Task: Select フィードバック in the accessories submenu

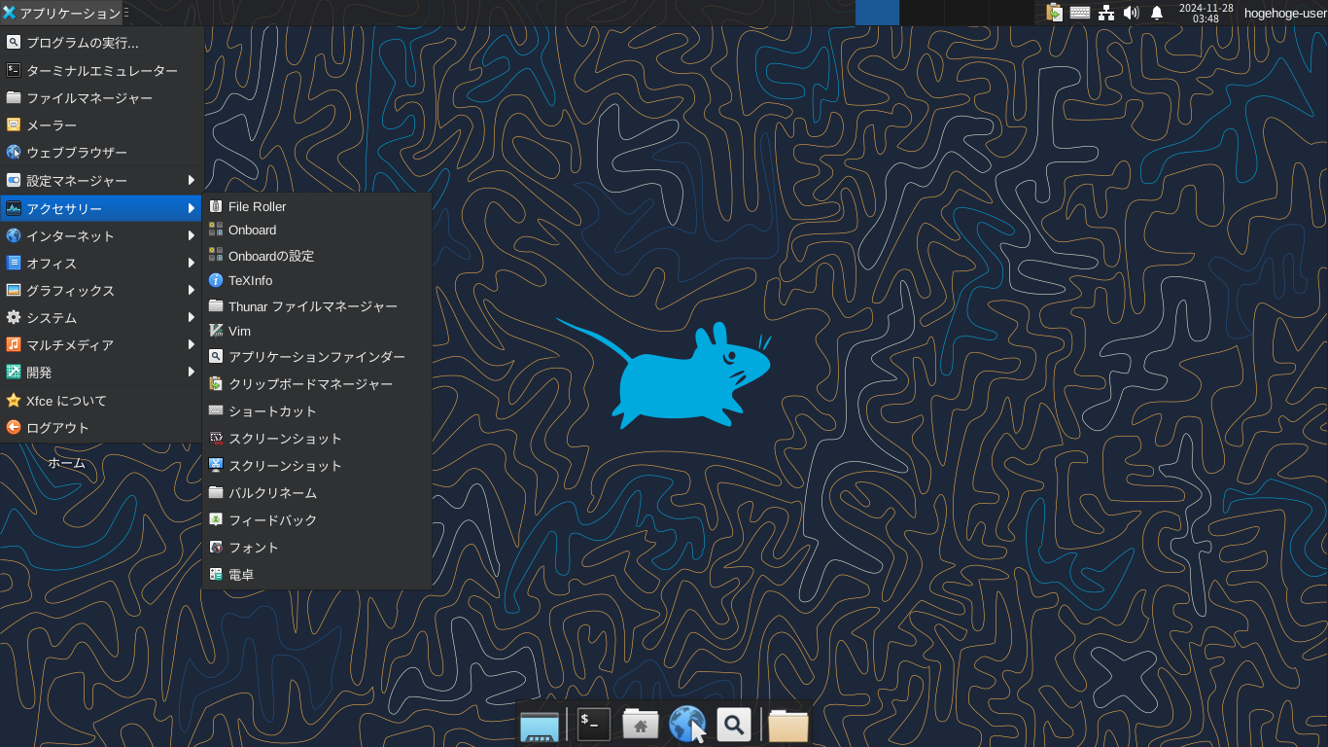Action: pos(317,520)
